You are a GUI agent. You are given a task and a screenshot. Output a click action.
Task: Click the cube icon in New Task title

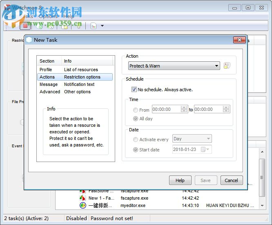coord(29,40)
